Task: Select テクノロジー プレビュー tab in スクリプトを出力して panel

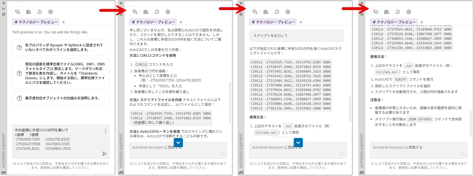Action: [273, 22]
